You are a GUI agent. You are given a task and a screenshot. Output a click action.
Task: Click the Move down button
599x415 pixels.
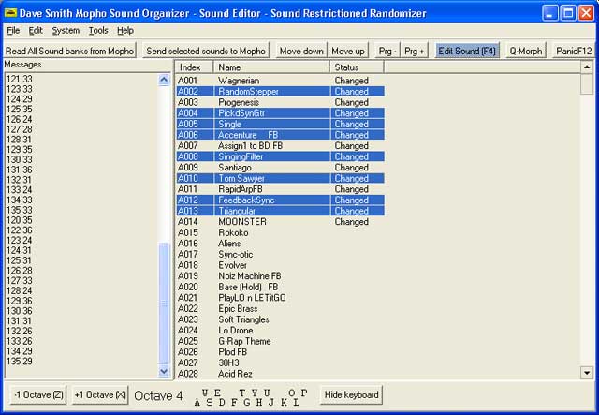(301, 51)
